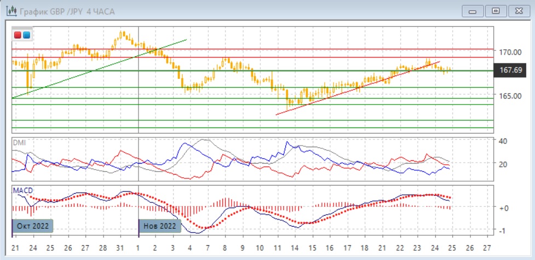
Task: Click the blue square icon on chart
Action: [x=26, y=36]
